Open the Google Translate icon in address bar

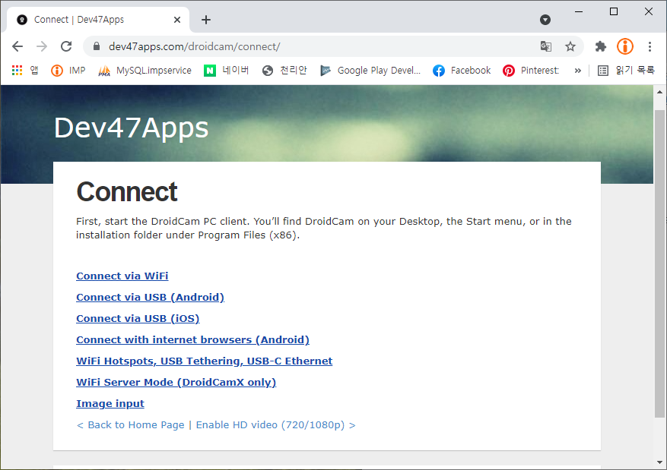tap(546, 46)
